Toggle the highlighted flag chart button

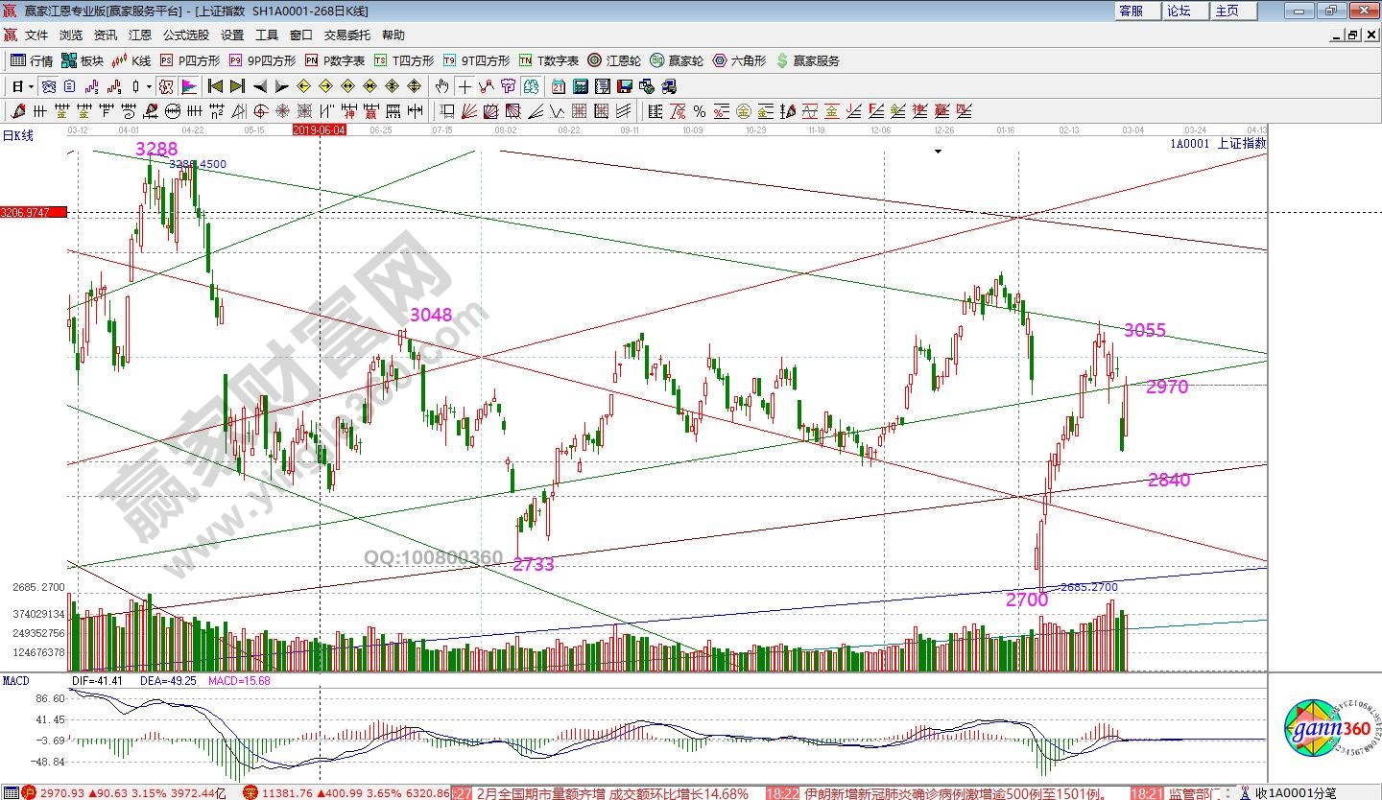point(189,86)
